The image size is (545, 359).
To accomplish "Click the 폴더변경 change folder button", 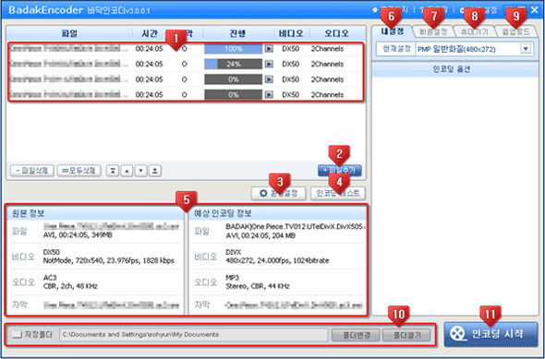I will [x=356, y=335].
